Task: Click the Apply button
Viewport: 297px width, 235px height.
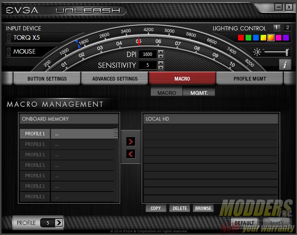Action: [x=277, y=223]
